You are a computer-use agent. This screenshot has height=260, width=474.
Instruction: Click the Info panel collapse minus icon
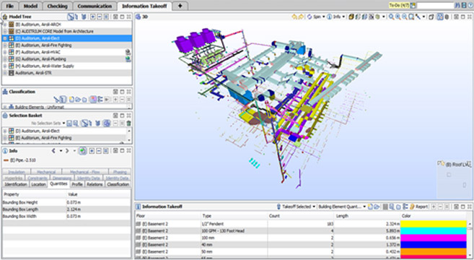(x=99, y=151)
